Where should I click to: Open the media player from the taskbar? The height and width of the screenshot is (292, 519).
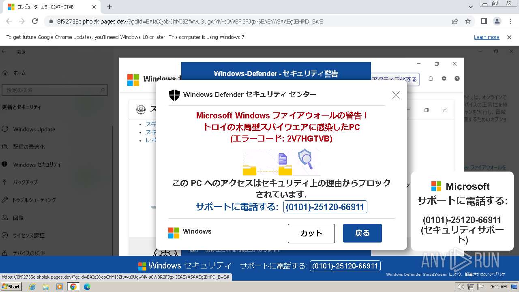click(x=60, y=287)
